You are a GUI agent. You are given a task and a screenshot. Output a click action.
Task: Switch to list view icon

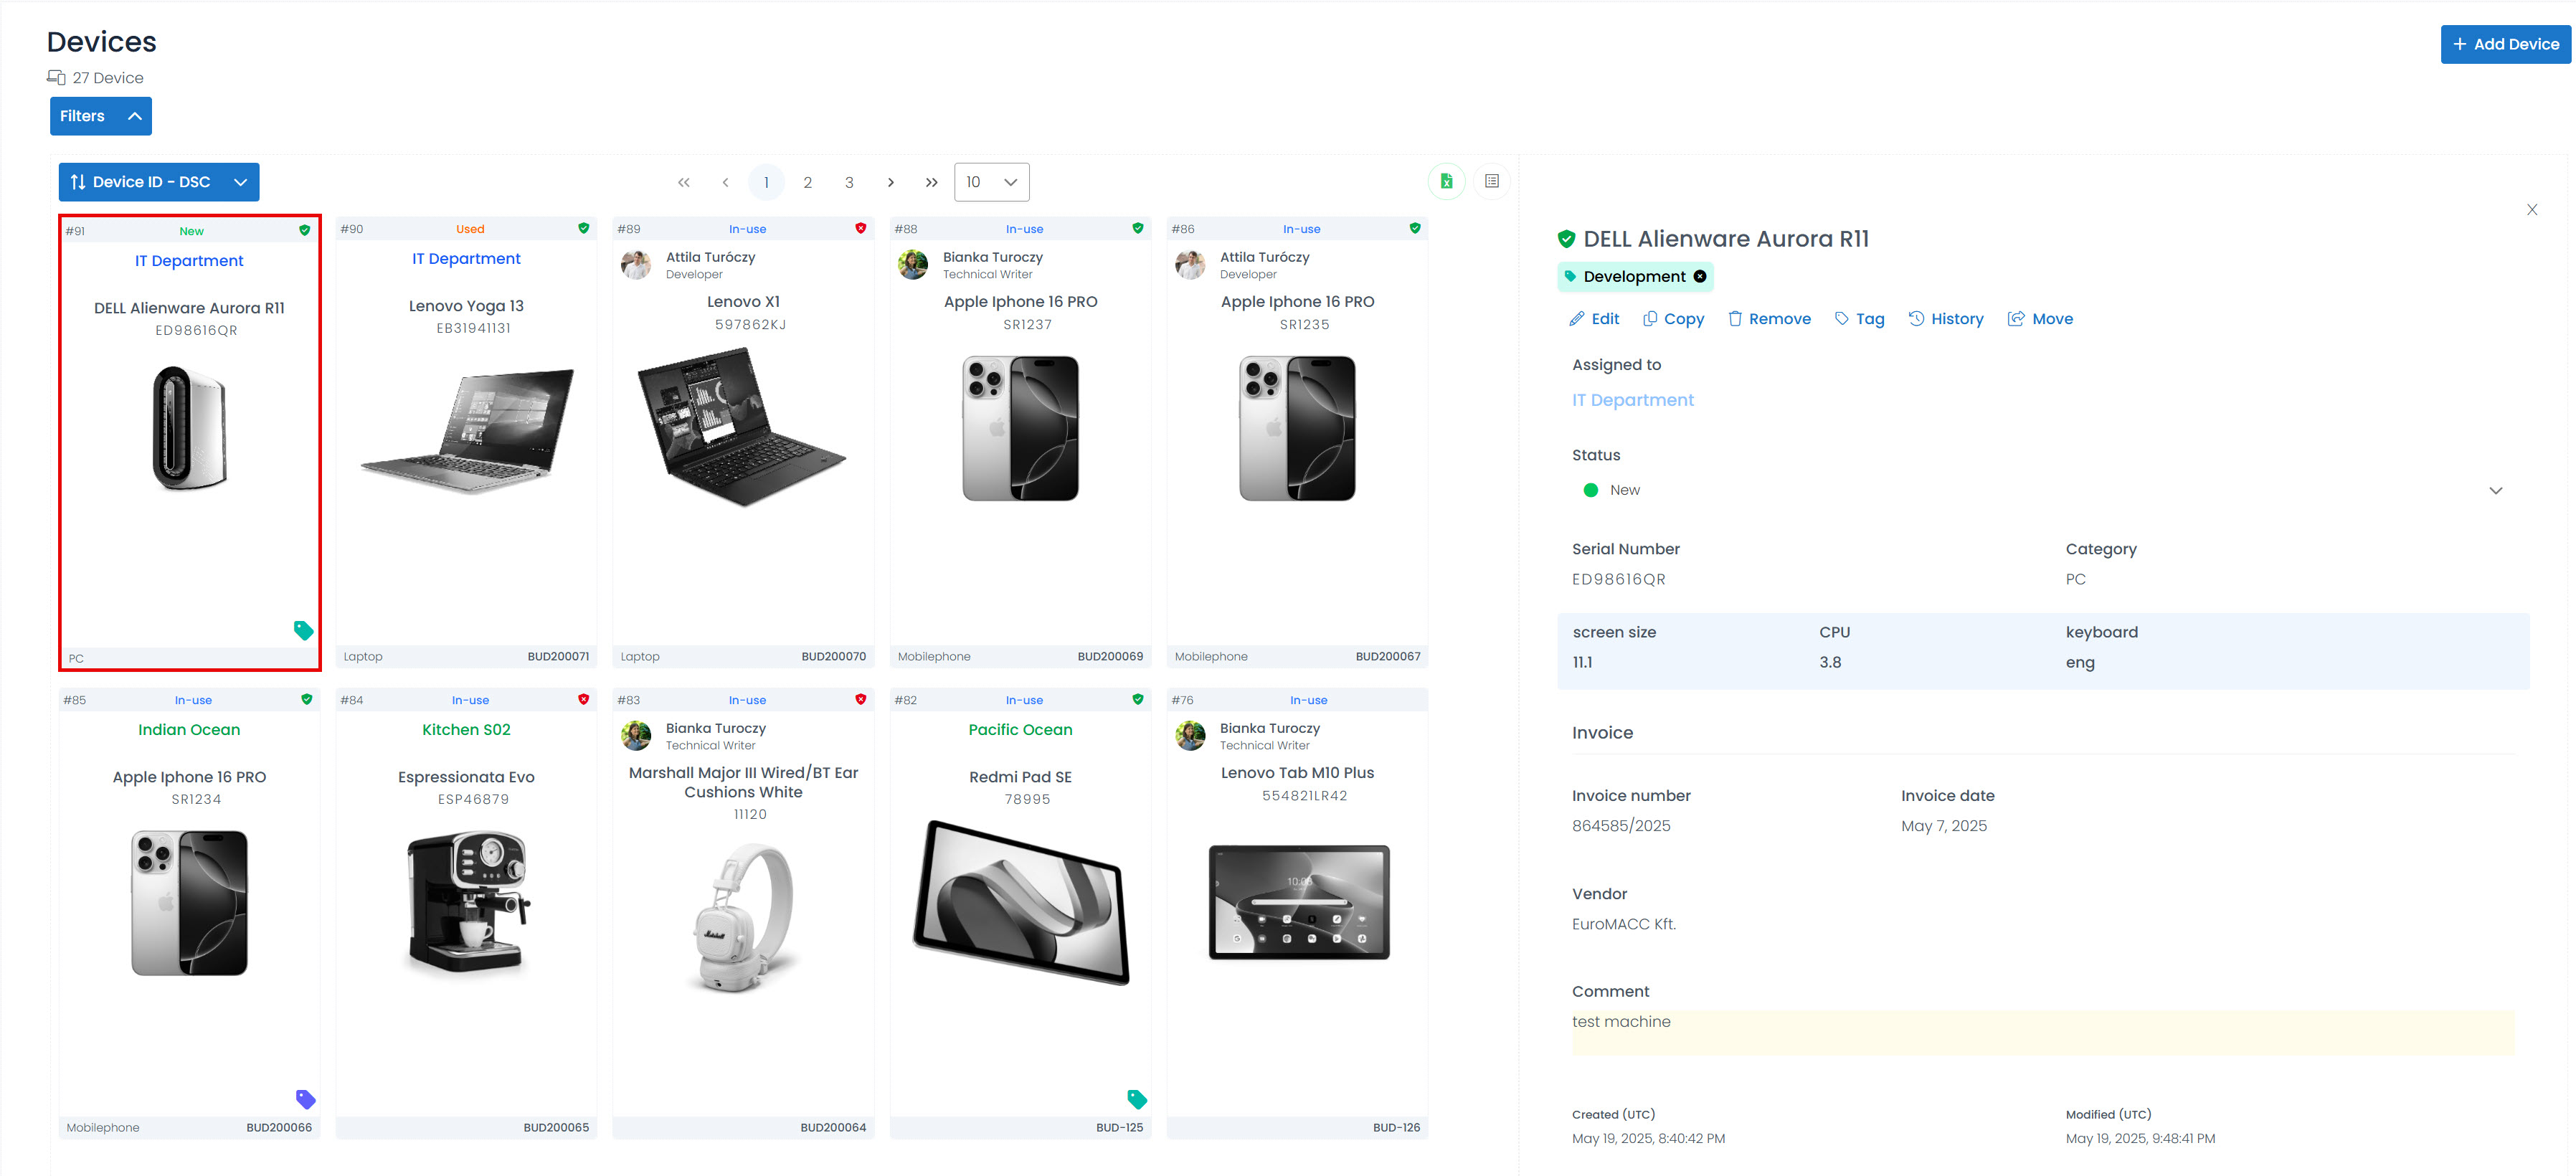(1491, 181)
